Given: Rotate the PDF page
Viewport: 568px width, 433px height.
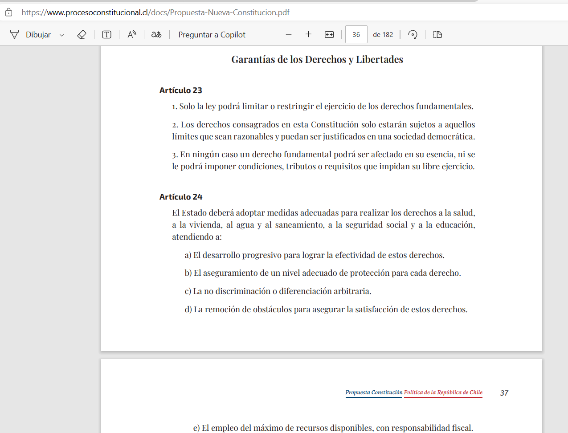Looking at the screenshot, I should (x=413, y=35).
